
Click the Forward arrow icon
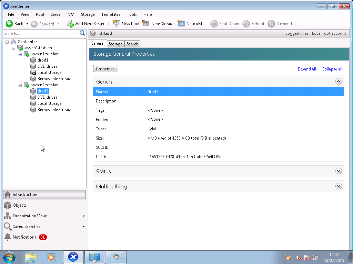pyautogui.click(x=34, y=24)
